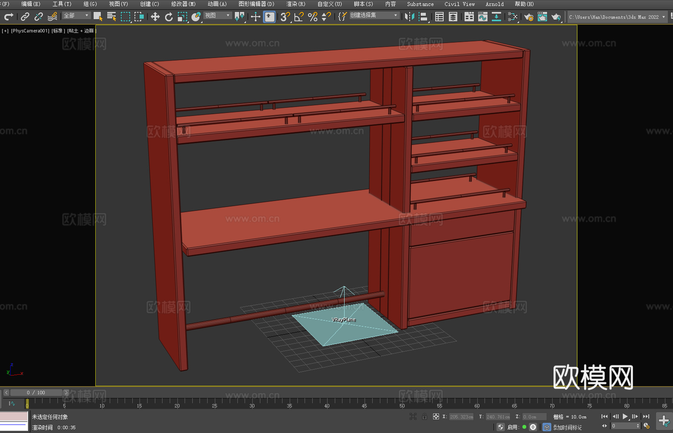This screenshot has height=433, width=673.
Task: Toggle the Layer Explorer icon
Action: (x=453, y=17)
